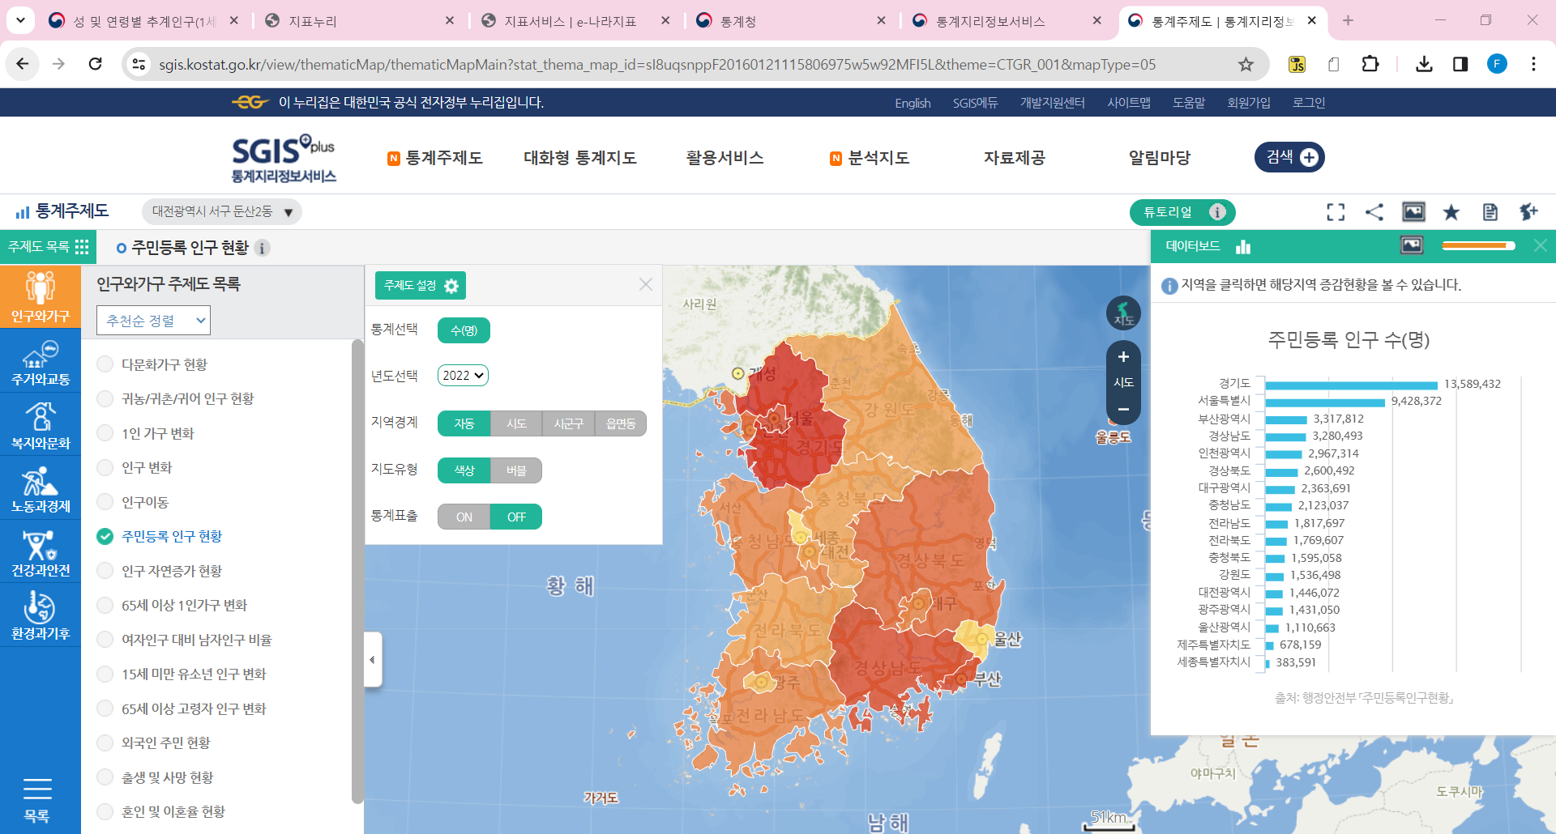Select 인구 자연증가 현황 option
This screenshot has height=834, width=1556.
coord(105,571)
